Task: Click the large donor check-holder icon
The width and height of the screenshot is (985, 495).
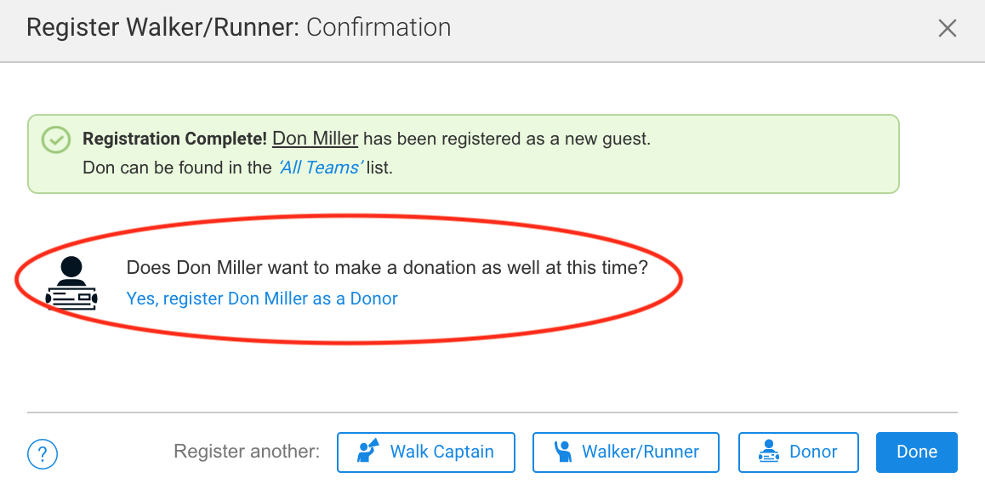Action: (71, 284)
